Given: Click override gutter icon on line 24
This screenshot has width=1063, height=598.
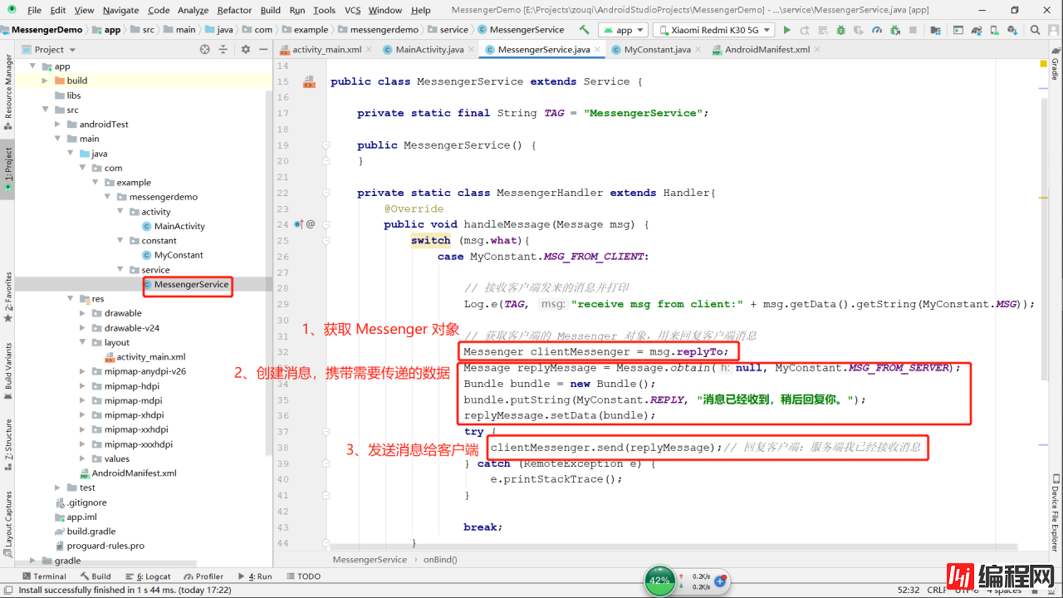Looking at the screenshot, I should 299,224.
